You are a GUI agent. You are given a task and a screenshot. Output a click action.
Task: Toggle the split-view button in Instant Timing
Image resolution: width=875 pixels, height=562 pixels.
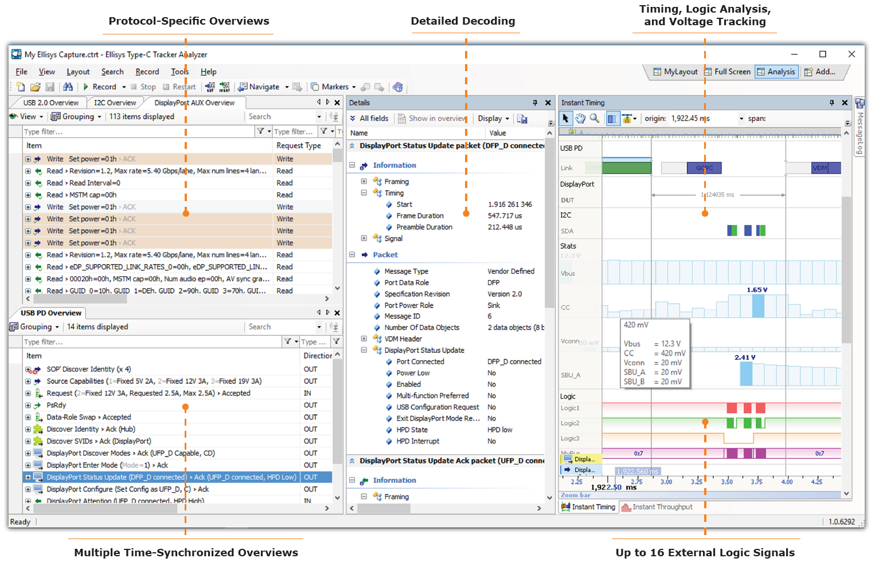[x=612, y=119]
